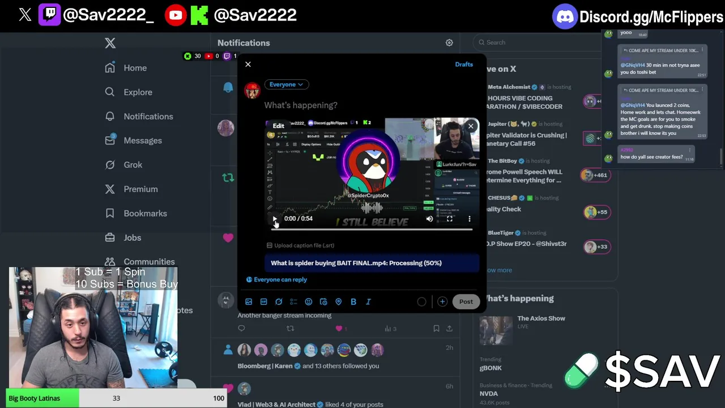Image resolution: width=725 pixels, height=408 pixels.
Task: Change Everyone can reply setting
Action: (276, 279)
